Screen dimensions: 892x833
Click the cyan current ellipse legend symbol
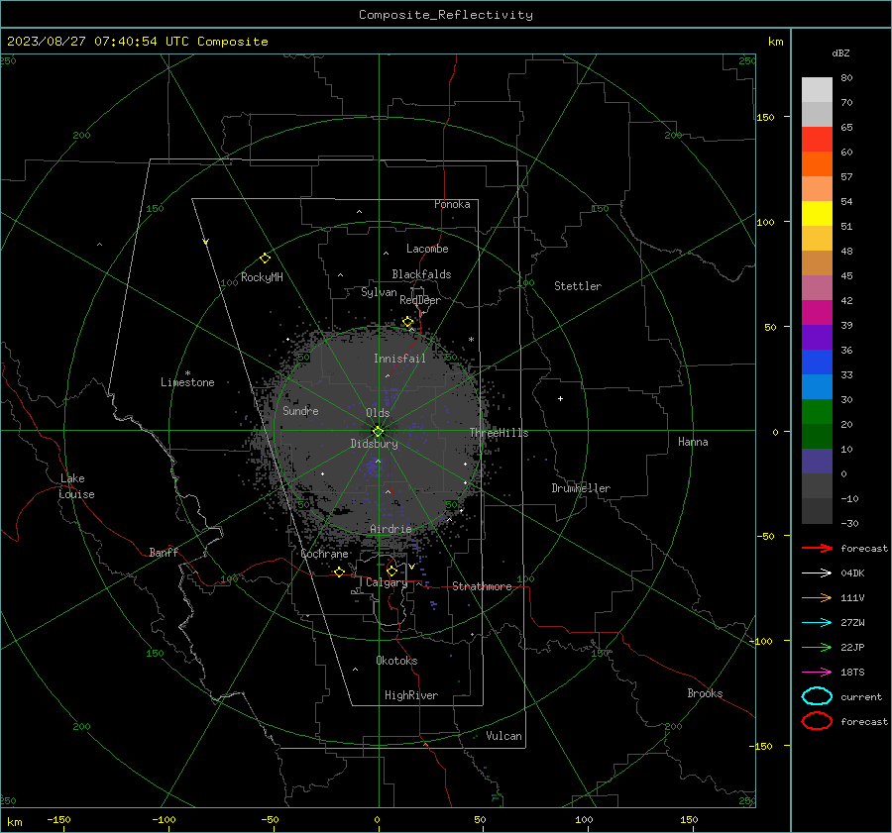817,696
